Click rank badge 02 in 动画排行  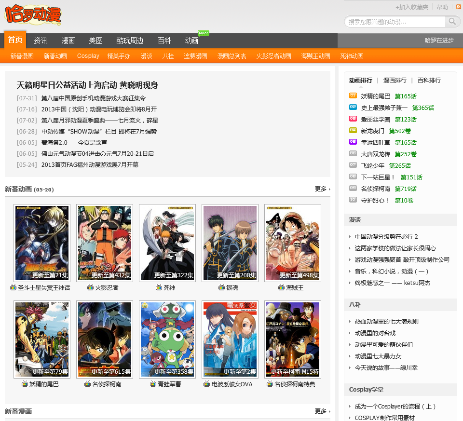click(353, 107)
